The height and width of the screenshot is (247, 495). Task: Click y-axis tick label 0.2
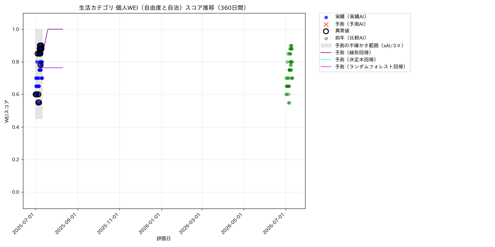click(x=16, y=159)
